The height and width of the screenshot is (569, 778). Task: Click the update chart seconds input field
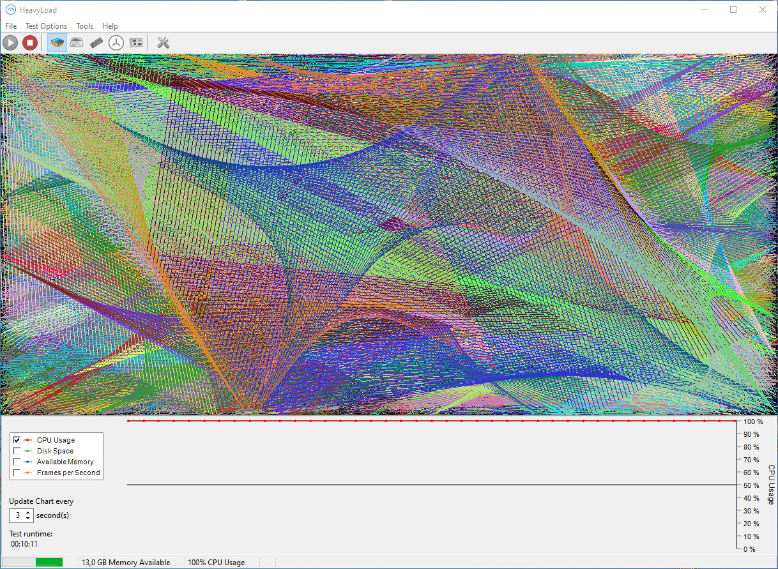click(17, 515)
